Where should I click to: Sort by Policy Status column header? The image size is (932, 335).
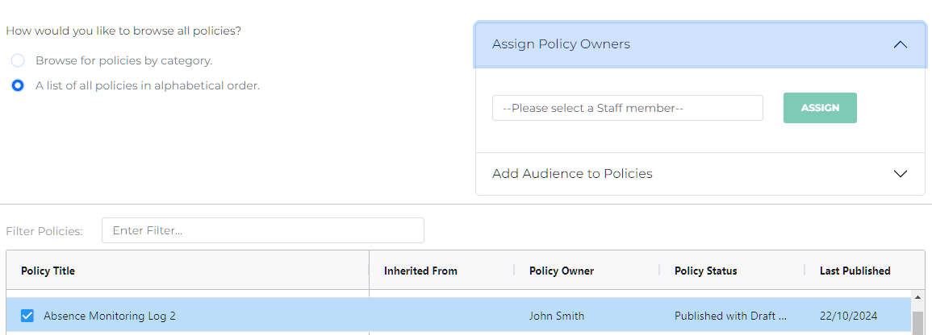tap(705, 271)
